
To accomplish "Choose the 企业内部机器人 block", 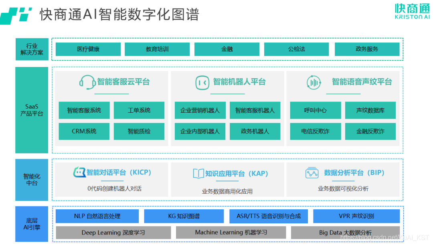I will (200, 131).
